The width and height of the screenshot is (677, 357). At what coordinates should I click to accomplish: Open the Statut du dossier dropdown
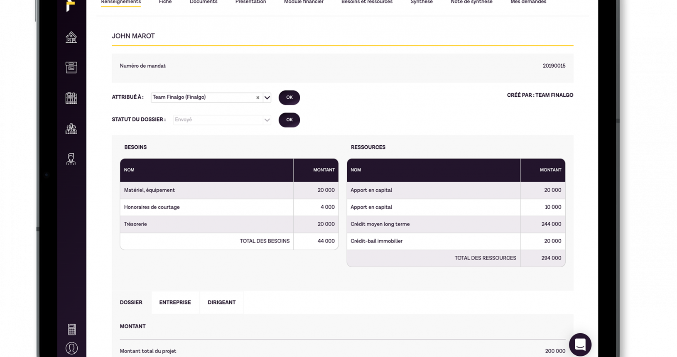[222, 120]
